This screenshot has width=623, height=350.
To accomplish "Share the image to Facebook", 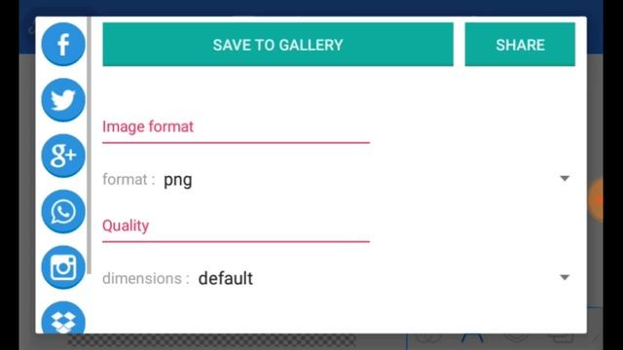I will click(x=63, y=44).
